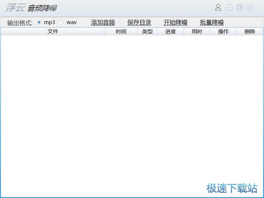Click the 用时 duration column header
Screen dimensions: 264x198
click(x=197, y=31)
